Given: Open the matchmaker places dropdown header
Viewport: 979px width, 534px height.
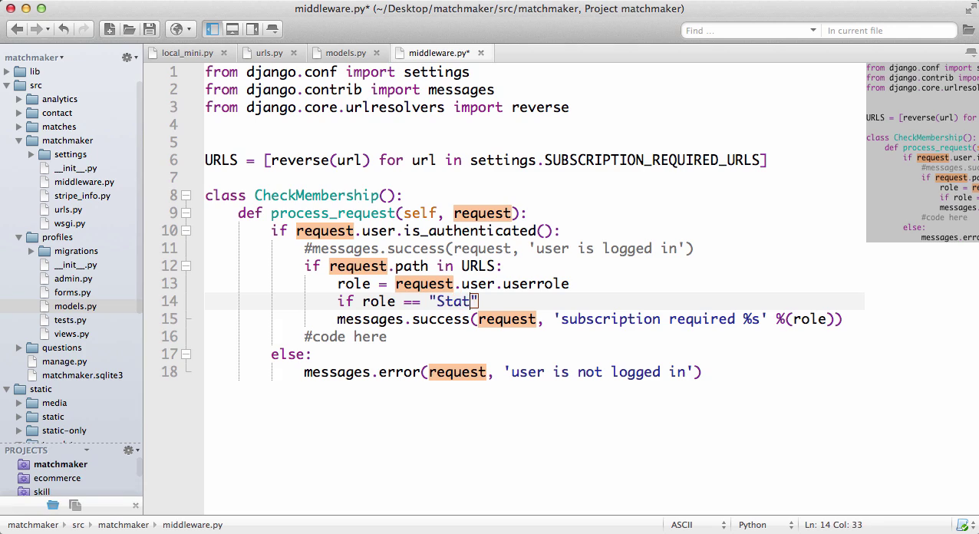Looking at the screenshot, I should pos(35,58).
